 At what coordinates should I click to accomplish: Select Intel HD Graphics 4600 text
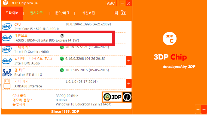(31, 52)
